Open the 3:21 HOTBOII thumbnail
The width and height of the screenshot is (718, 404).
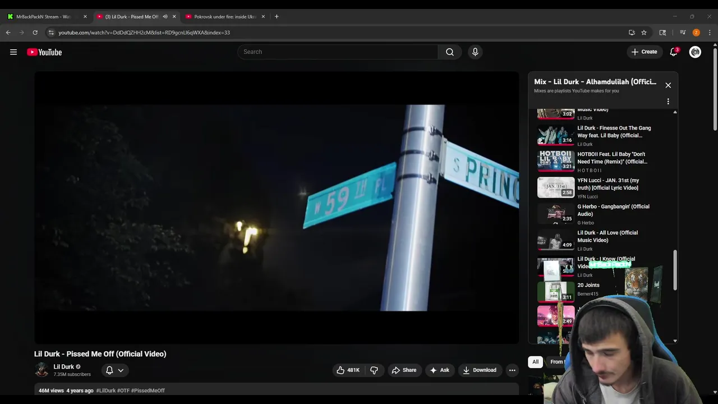click(x=556, y=161)
